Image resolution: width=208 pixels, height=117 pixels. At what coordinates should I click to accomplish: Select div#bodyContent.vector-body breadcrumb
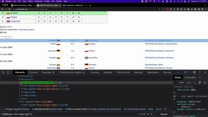(47, 109)
